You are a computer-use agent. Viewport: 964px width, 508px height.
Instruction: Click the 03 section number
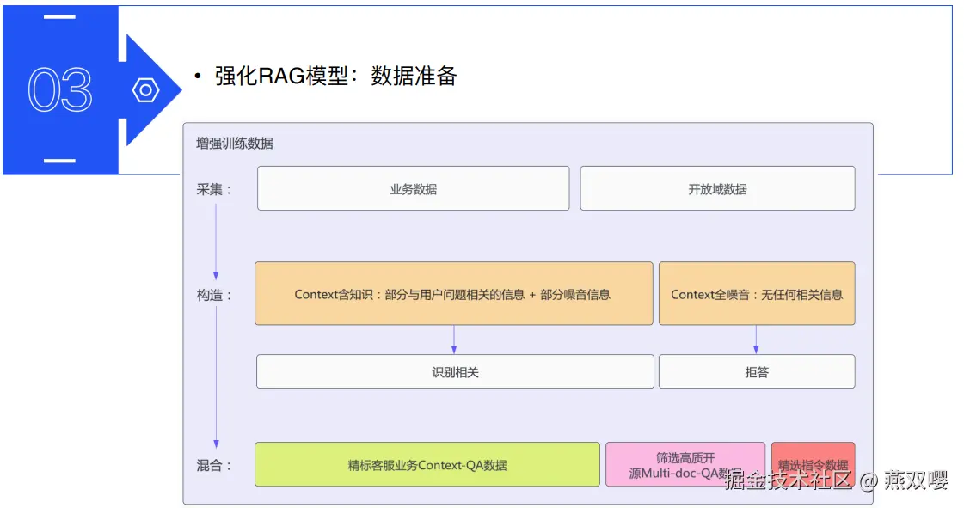coord(60,89)
